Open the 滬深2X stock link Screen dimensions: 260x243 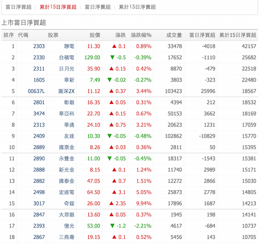click(67, 91)
